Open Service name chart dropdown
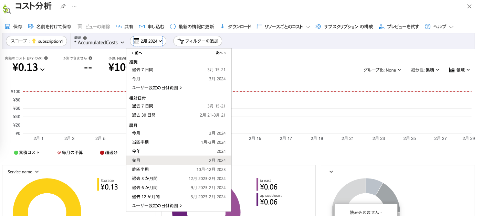Viewport: 482px width, 216px height. 23,172
